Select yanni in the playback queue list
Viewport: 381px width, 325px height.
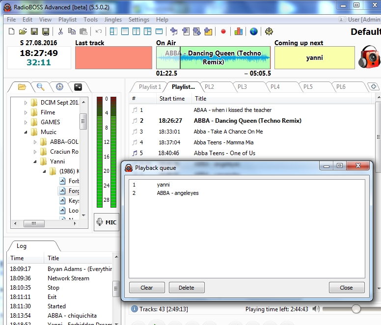coord(164,185)
